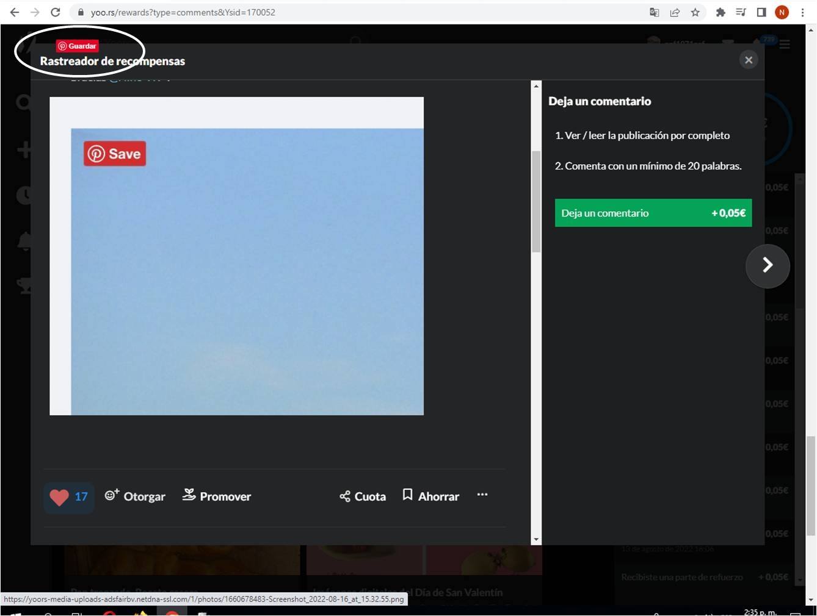Close the Rastreador de recompensas dialog
The height and width of the screenshot is (616, 817).
(x=749, y=60)
